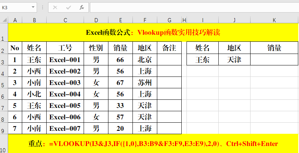Click the VLOOKUP formula text in row 10
299x153 pixels.
(x=134, y=144)
